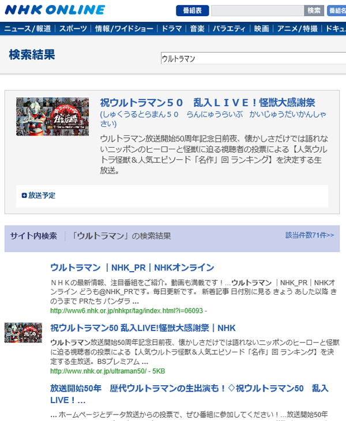Open the ドラマ menu category
The width and height of the screenshot is (346, 421).
[172, 29]
